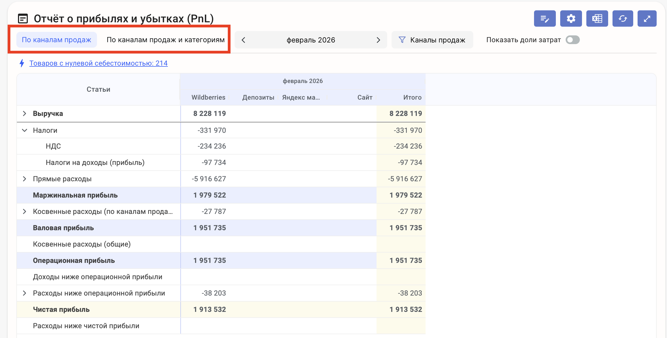Open the zero cost products link
Screen dimensions: 667x338
(x=98, y=63)
